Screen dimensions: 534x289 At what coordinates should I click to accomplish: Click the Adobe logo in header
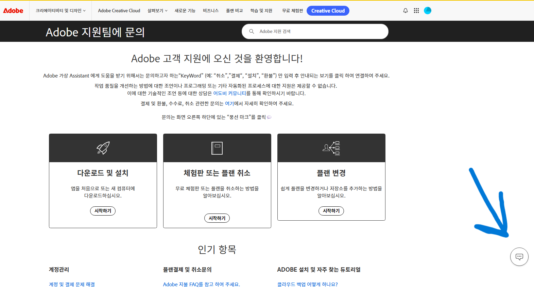tap(13, 11)
